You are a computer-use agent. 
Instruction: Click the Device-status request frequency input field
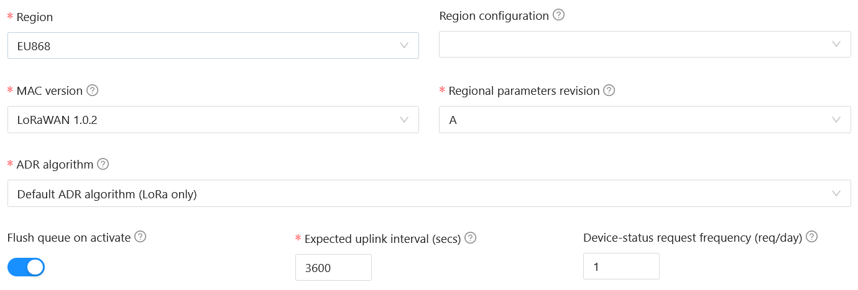click(x=621, y=266)
